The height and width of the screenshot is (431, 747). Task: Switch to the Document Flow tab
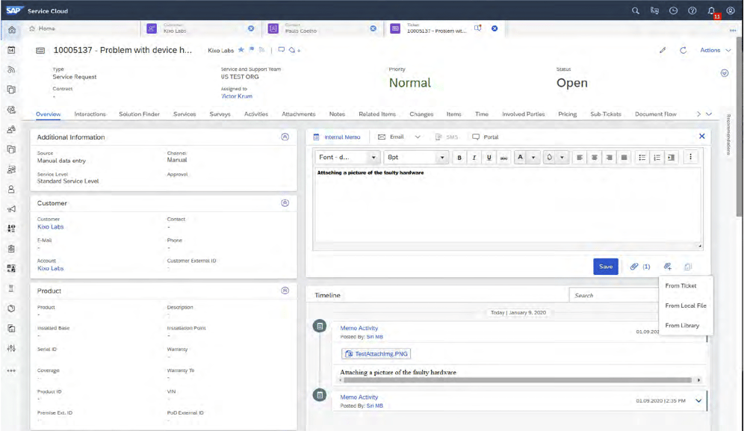(656, 114)
